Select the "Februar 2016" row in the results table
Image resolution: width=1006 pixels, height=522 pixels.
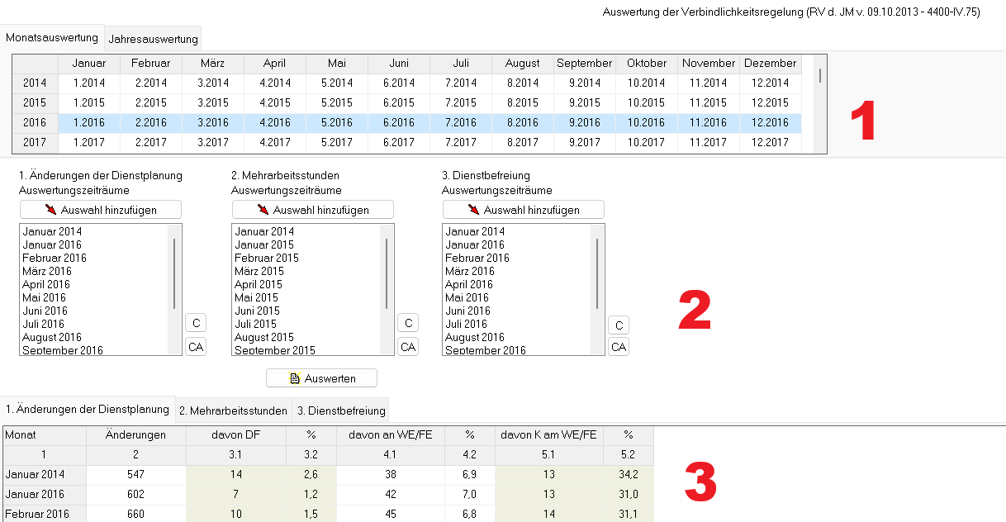point(329,514)
